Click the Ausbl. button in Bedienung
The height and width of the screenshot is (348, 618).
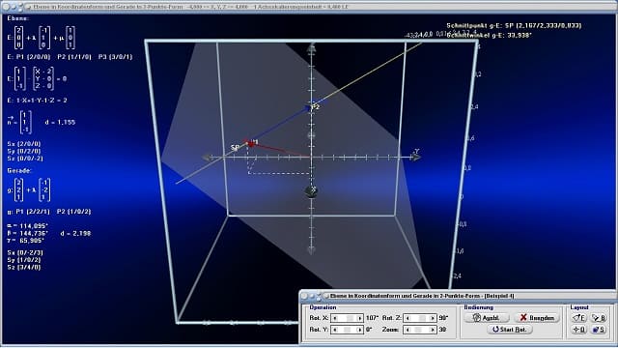tap(487, 318)
